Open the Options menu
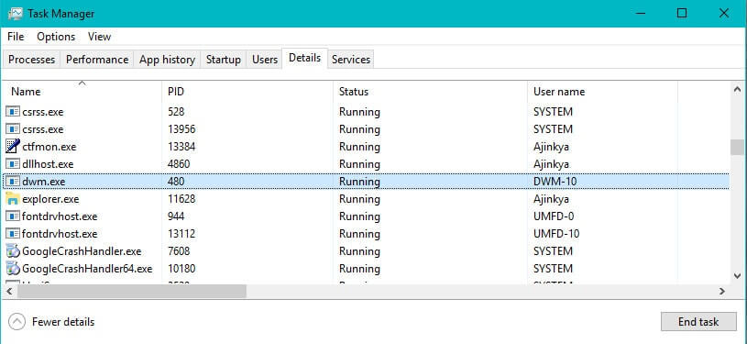 pyautogui.click(x=56, y=37)
